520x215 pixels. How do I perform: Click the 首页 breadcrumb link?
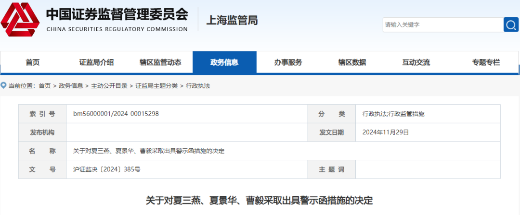tap(45, 86)
